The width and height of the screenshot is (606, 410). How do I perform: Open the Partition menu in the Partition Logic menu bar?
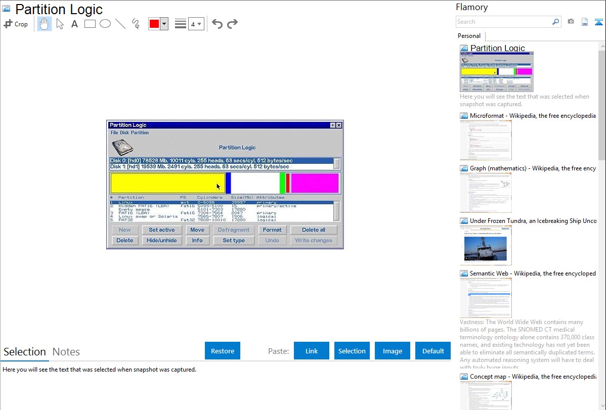[x=140, y=132]
